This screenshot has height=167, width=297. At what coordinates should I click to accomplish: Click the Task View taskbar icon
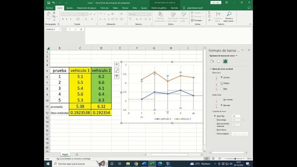coord(120,164)
